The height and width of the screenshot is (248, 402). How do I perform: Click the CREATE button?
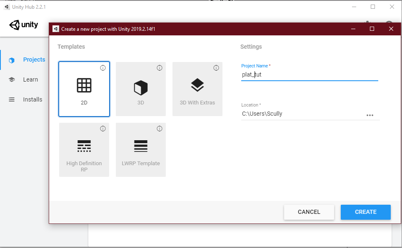point(366,212)
